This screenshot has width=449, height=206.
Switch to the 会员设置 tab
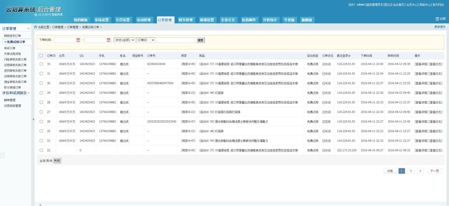click(x=123, y=20)
